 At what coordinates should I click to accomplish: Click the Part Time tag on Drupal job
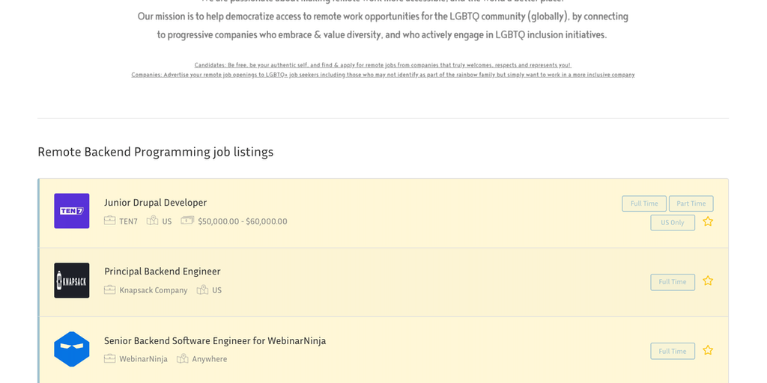point(691,203)
